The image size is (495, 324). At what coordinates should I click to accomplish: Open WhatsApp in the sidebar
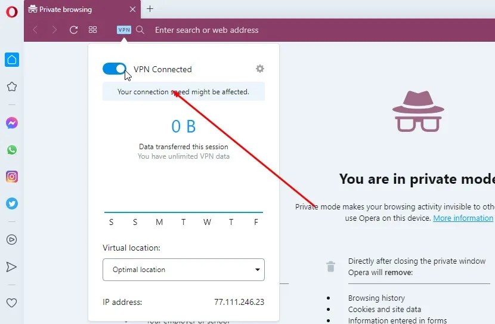(12, 150)
